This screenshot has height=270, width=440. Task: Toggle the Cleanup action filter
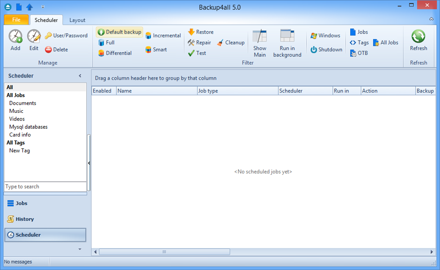(231, 43)
